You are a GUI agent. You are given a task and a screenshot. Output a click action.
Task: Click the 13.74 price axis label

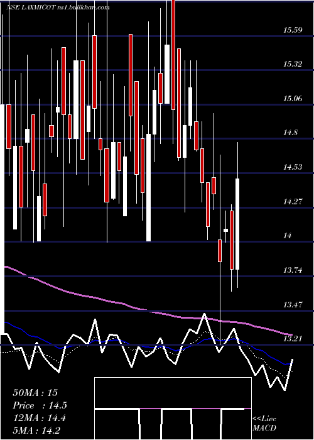pyautogui.click(x=293, y=270)
